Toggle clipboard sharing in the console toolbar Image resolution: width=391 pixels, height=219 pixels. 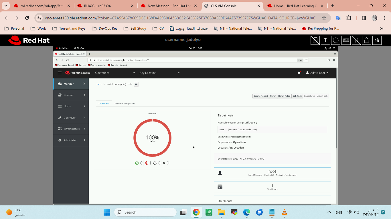point(315,40)
